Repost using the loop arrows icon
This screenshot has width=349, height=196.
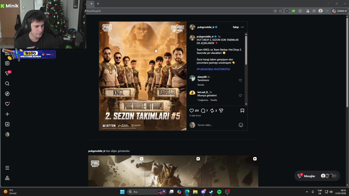click(212, 111)
